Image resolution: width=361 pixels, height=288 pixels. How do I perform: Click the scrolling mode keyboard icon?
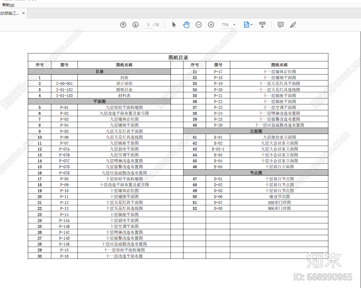262,25
